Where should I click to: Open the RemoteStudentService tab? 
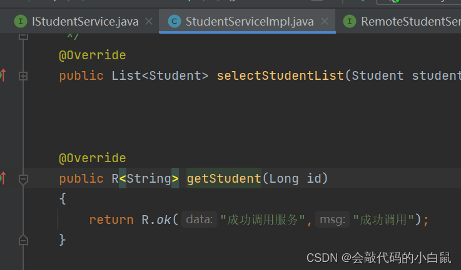[410, 22]
